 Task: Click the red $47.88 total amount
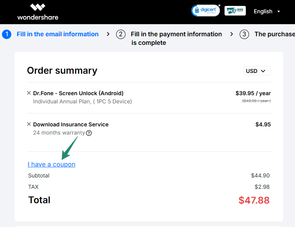(254, 200)
